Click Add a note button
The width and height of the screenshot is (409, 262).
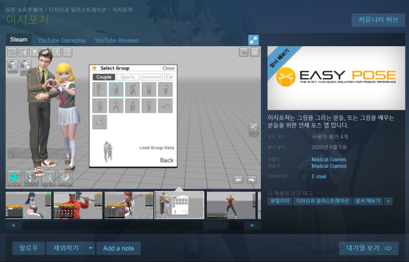coord(119,248)
